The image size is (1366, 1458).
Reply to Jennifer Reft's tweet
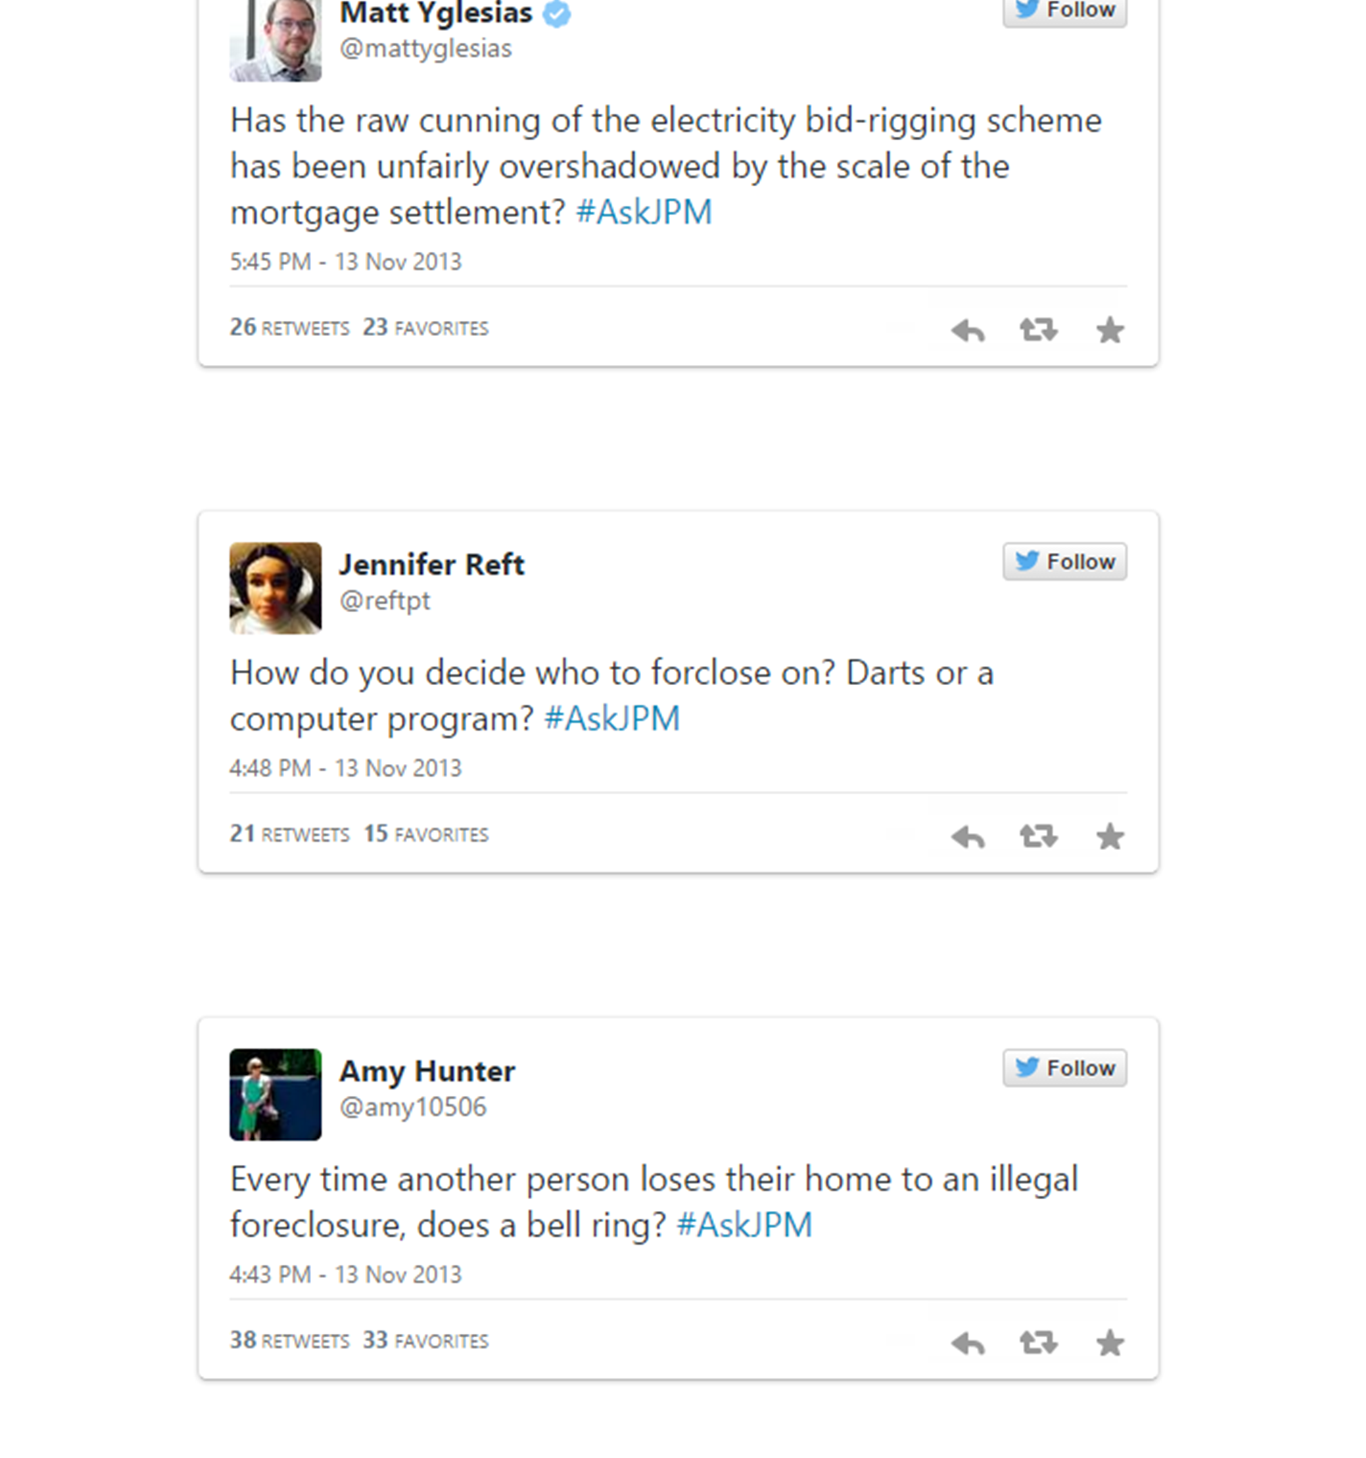pyautogui.click(x=967, y=837)
